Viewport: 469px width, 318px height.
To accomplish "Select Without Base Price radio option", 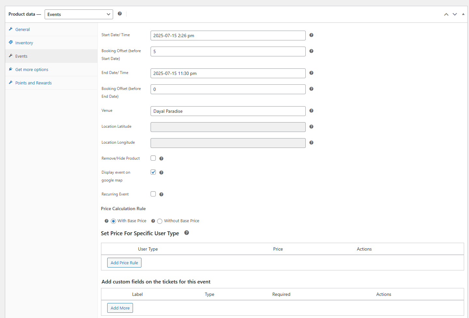I will (x=160, y=221).
